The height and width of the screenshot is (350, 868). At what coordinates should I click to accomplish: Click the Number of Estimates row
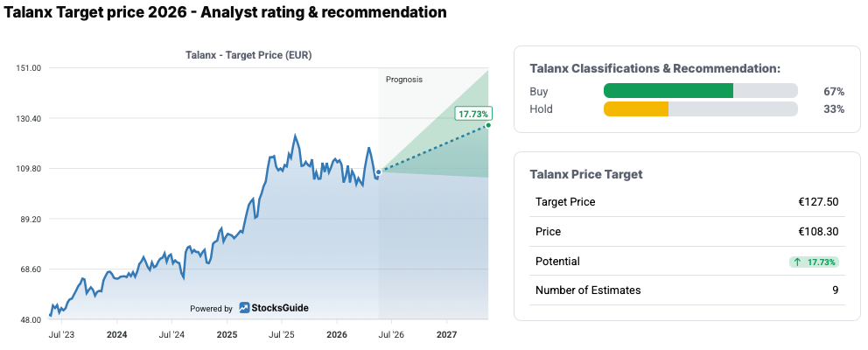(x=687, y=290)
